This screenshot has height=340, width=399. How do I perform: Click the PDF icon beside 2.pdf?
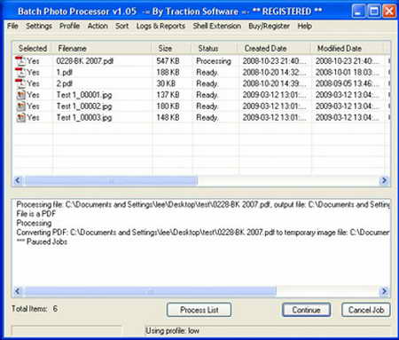pos(20,83)
